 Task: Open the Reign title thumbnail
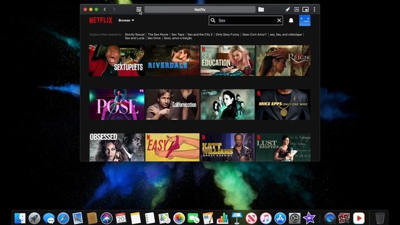click(283, 61)
